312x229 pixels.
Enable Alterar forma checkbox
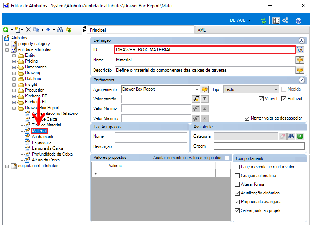[x=237, y=184]
